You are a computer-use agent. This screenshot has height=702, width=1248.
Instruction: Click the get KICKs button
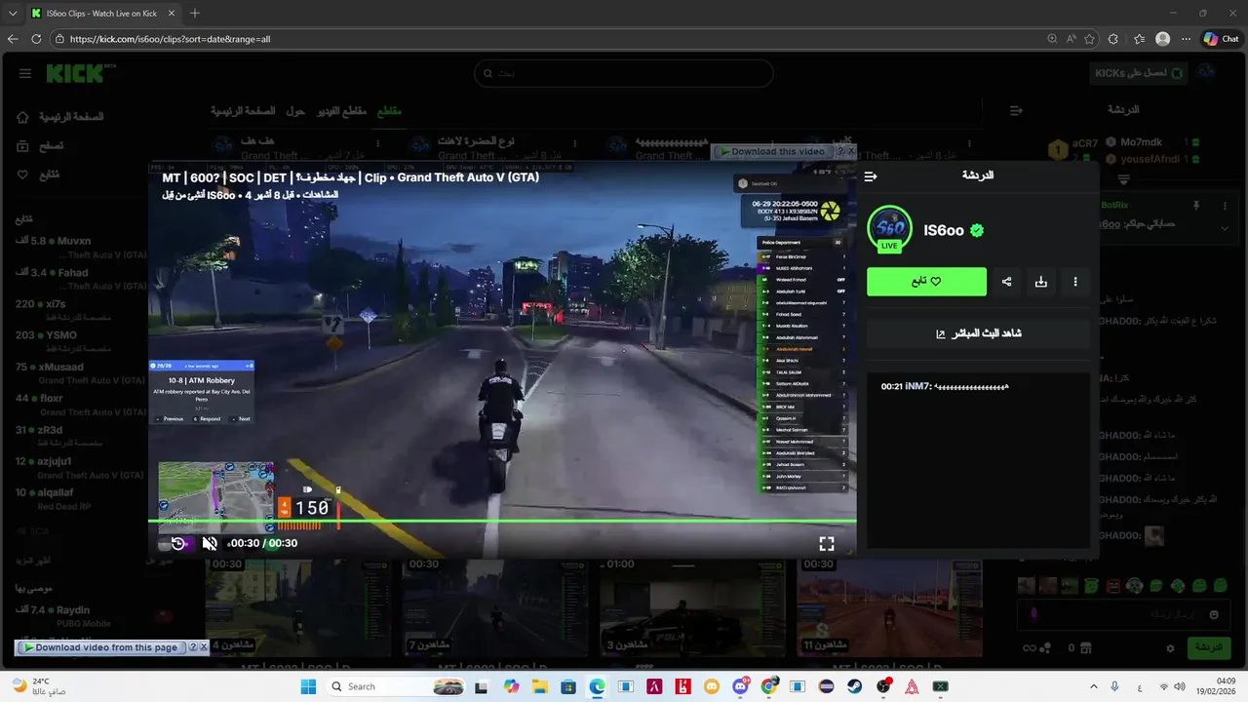pos(1138,73)
